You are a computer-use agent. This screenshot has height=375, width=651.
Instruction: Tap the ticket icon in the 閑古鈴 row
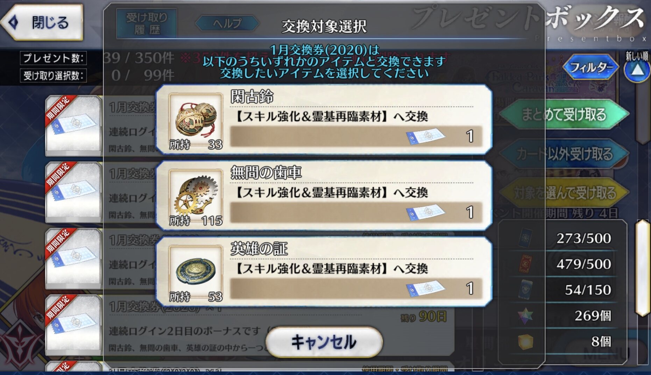[425, 136]
